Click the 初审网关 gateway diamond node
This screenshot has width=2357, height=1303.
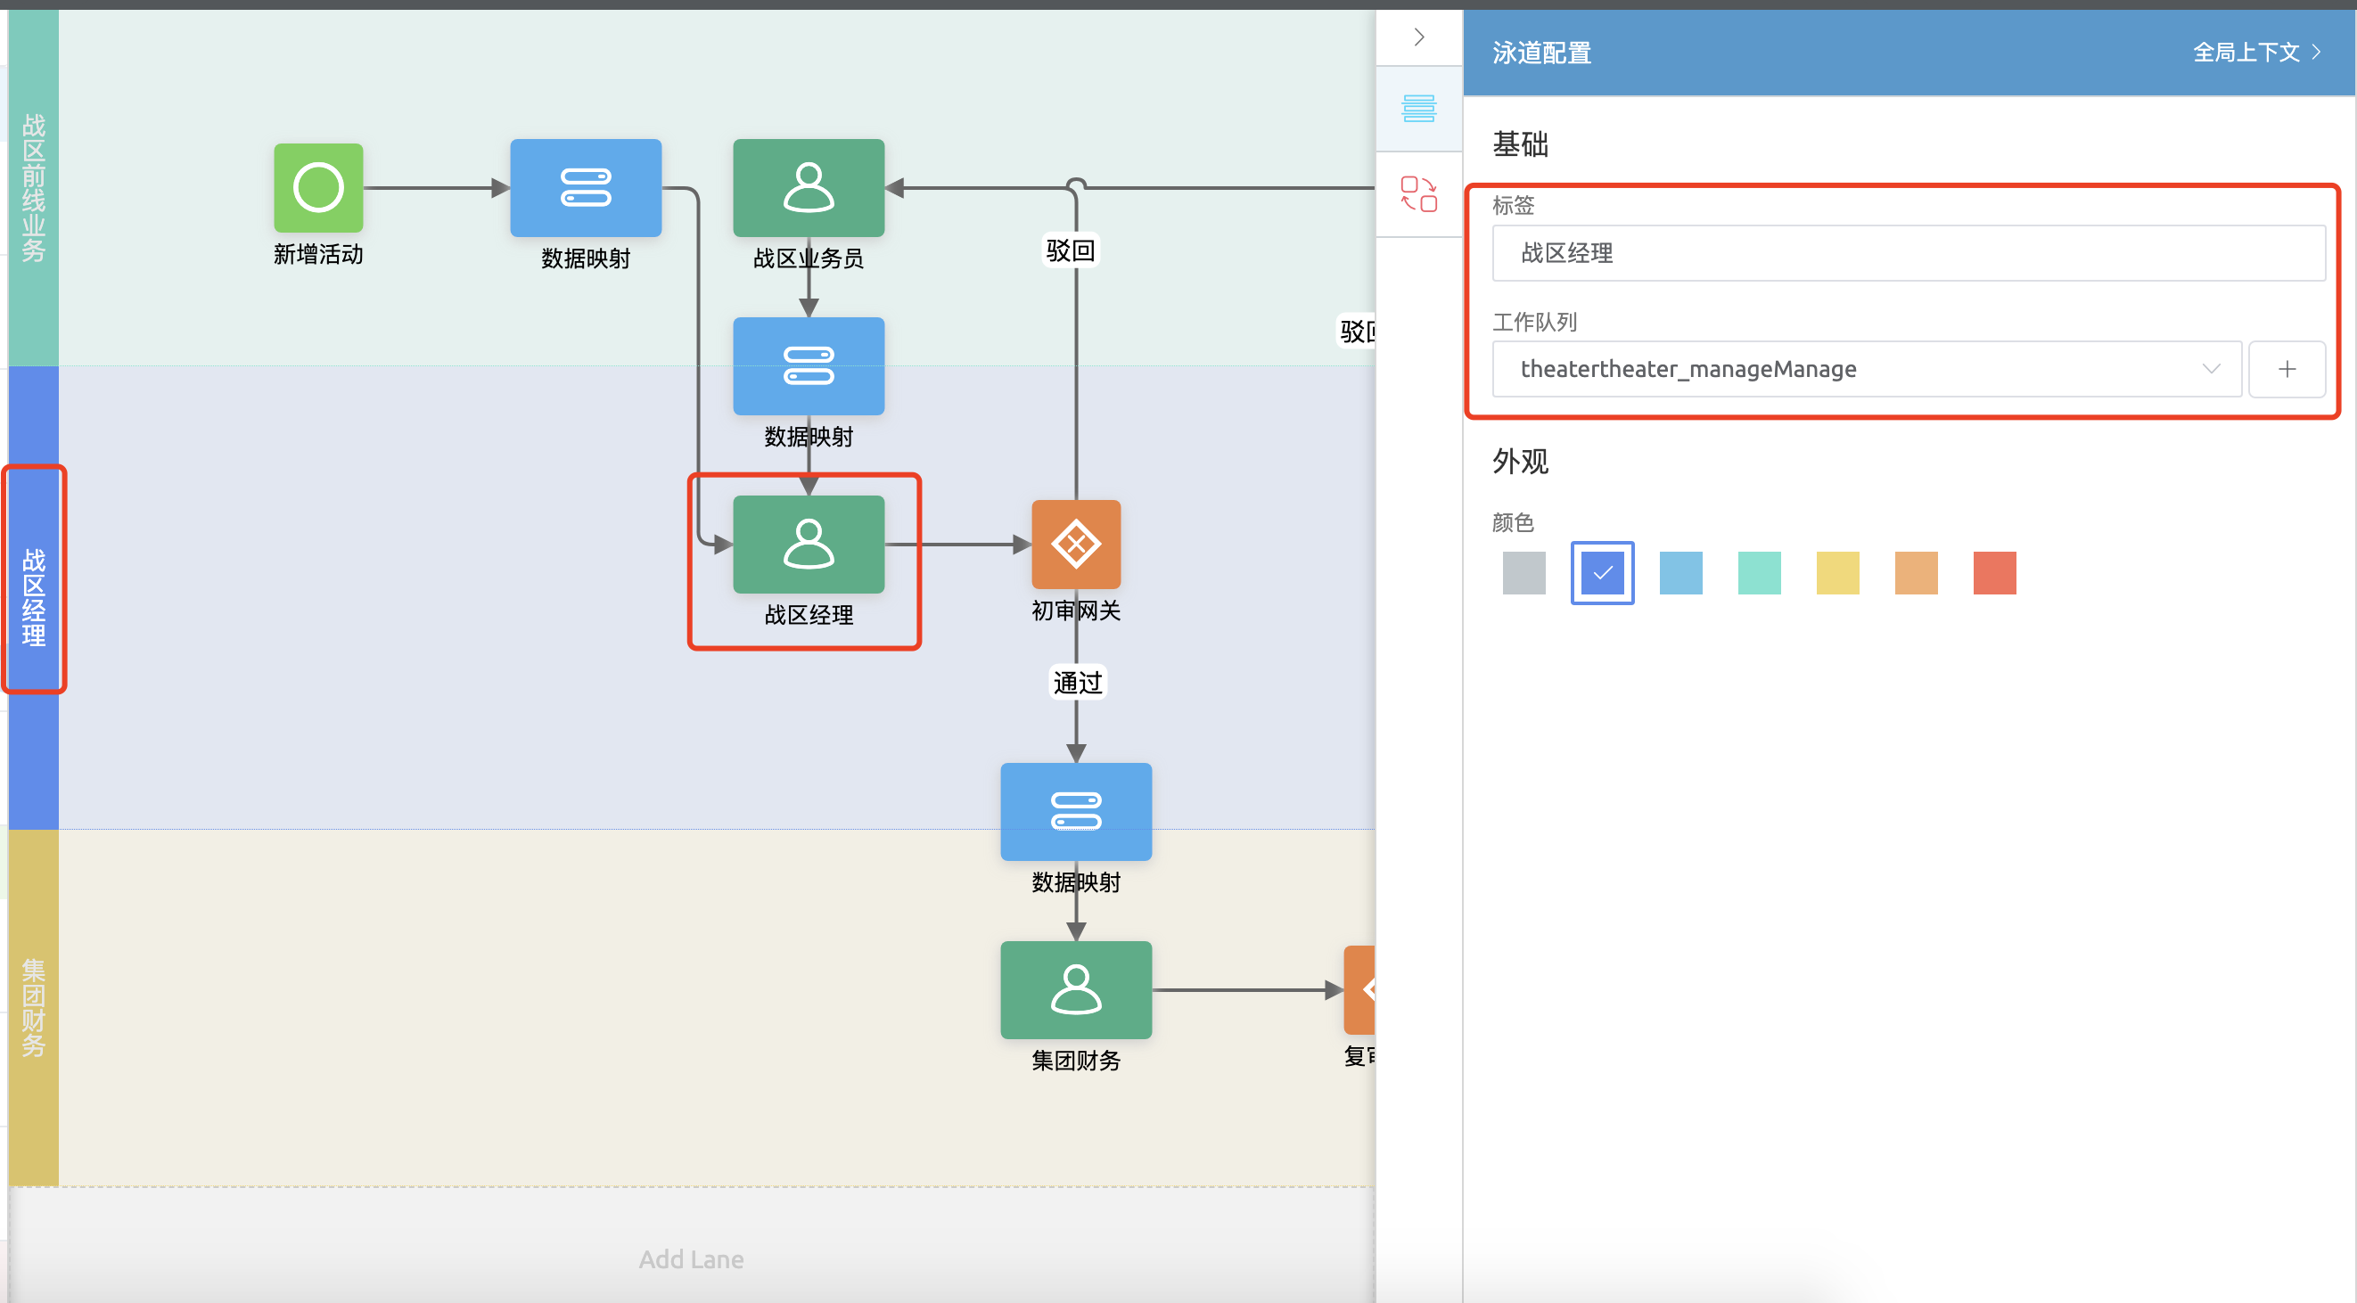[1076, 544]
